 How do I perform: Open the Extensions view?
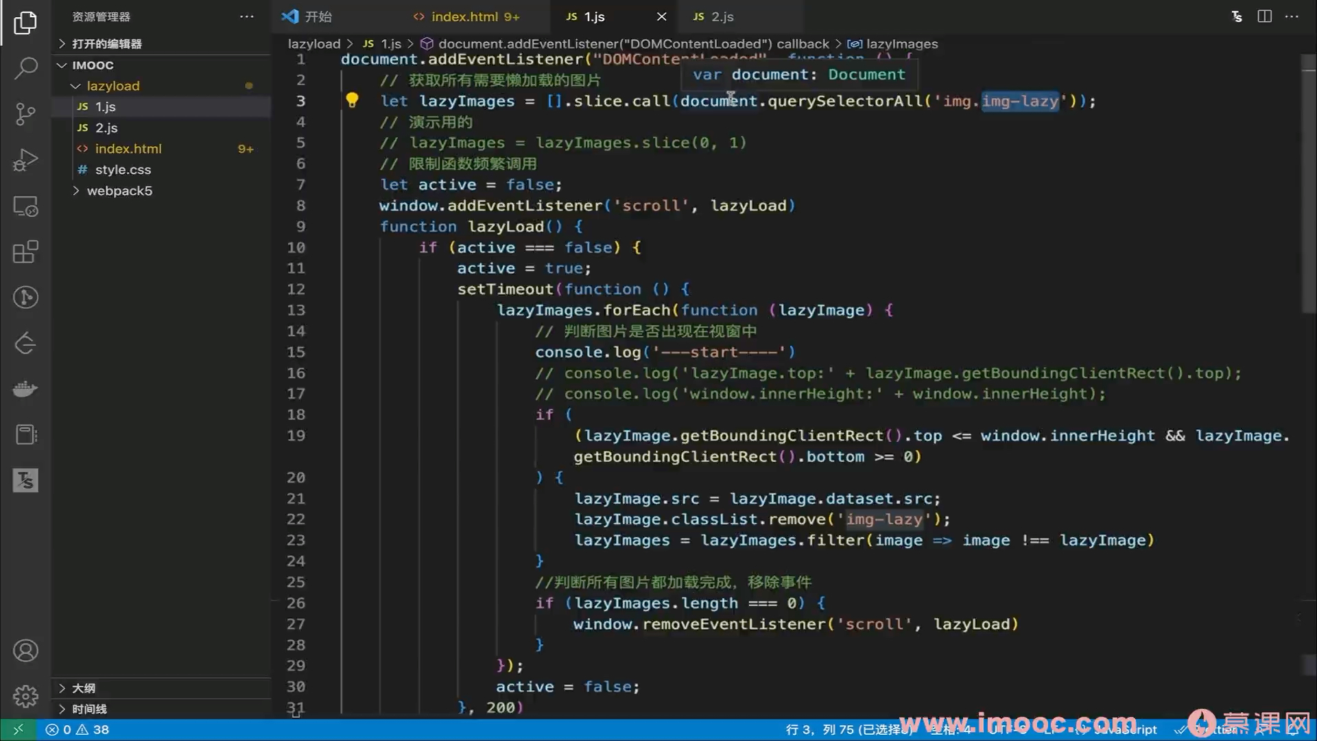25,252
